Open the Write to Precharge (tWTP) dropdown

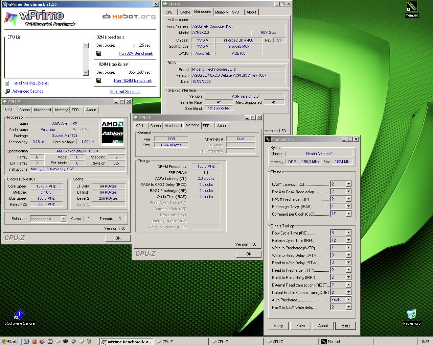point(348,248)
